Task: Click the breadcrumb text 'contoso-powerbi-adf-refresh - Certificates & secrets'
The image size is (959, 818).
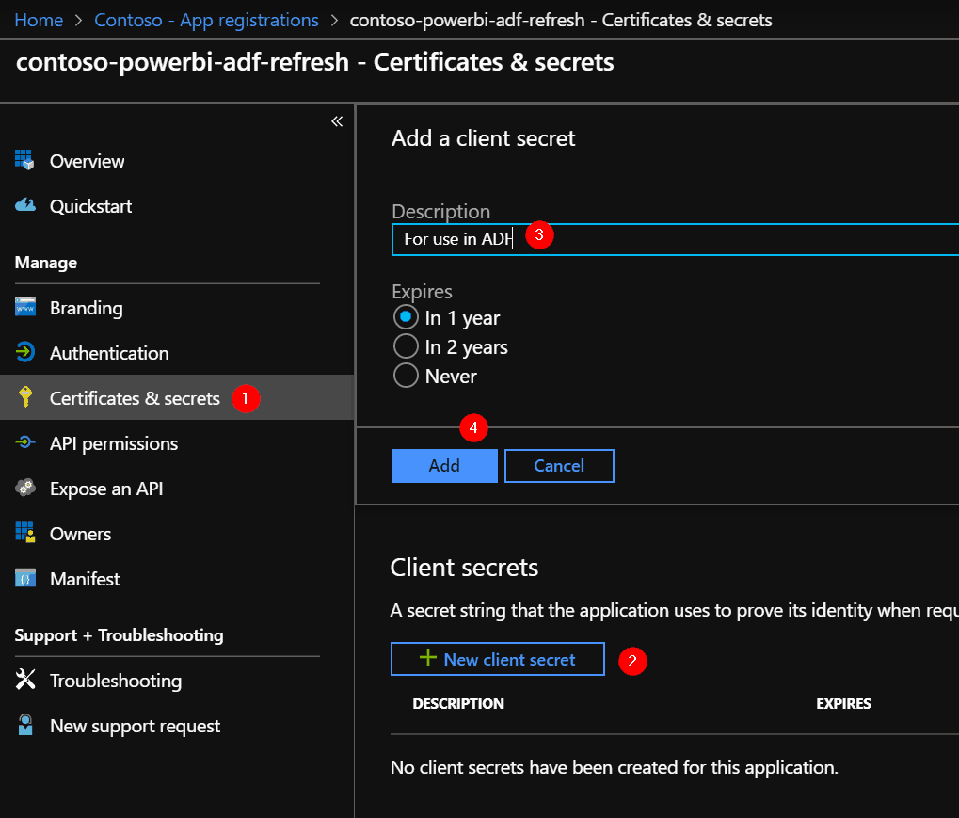Action: coord(560,20)
